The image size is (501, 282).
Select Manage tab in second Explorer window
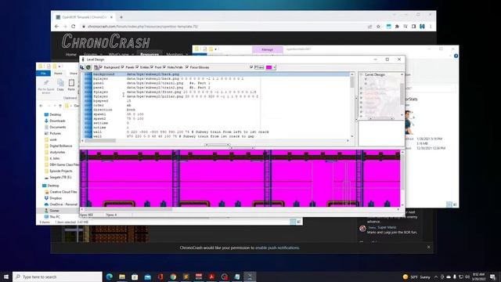click(x=267, y=49)
